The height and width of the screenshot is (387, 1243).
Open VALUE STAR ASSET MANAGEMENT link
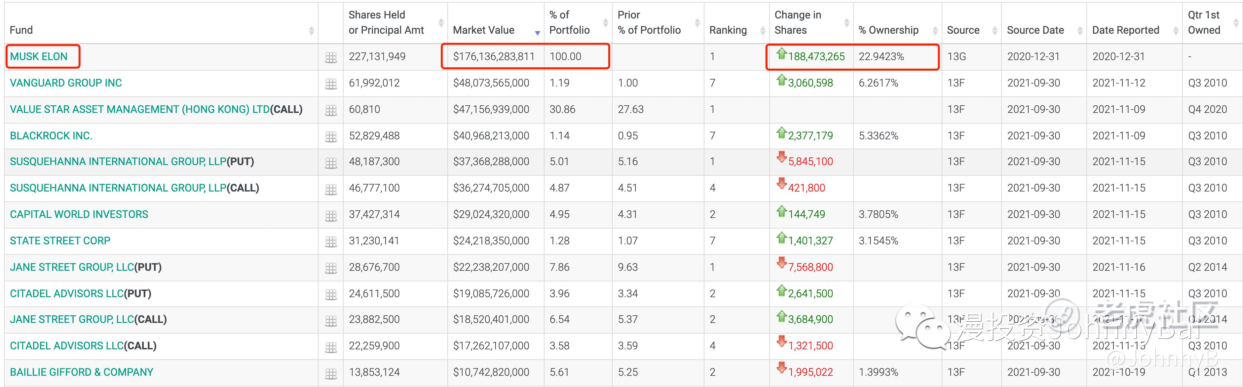click(x=139, y=109)
